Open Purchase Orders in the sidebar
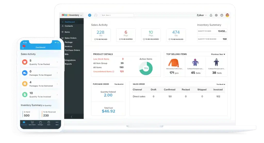The image size is (264, 143). [x=72, y=50]
